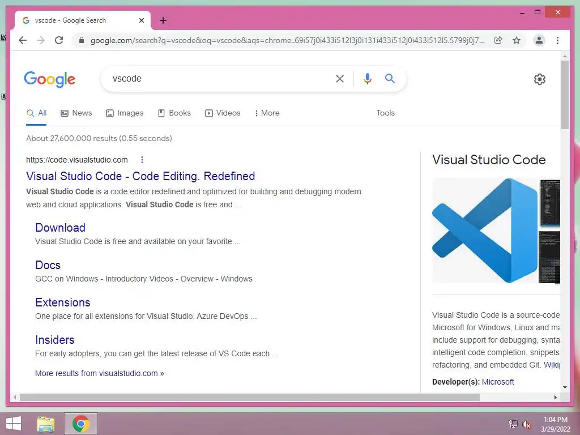Image resolution: width=580 pixels, height=435 pixels.
Task: Open the Extensions sitelink
Action: click(63, 302)
